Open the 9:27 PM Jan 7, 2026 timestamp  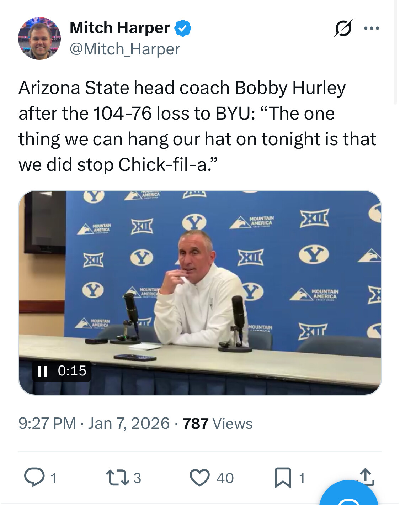(x=94, y=424)
